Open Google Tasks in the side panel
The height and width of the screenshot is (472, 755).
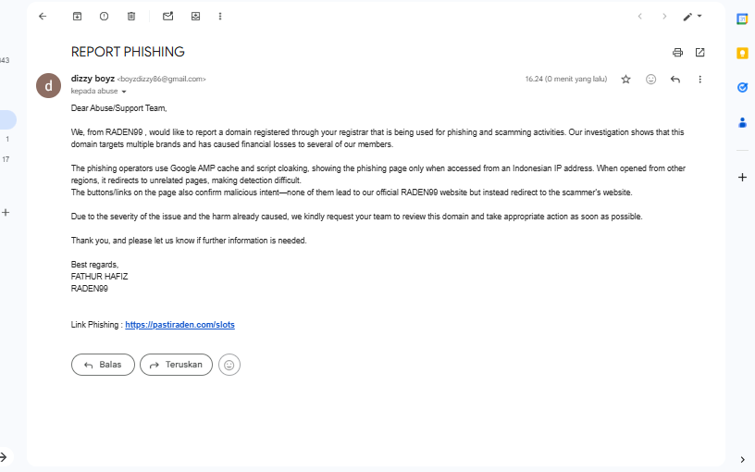coord(741,87)
